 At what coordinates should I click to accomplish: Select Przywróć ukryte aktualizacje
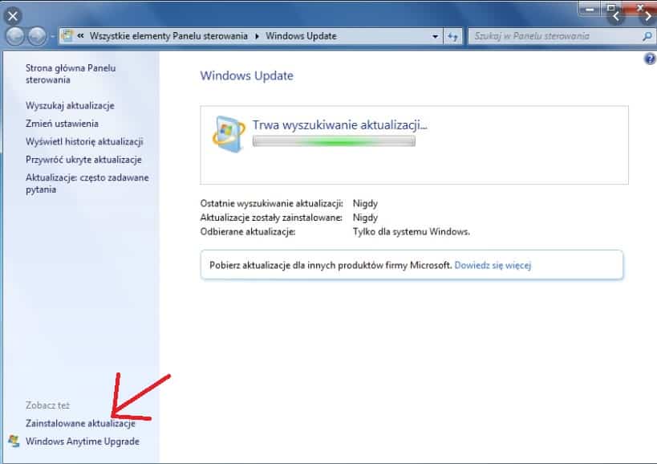point(83,160)
